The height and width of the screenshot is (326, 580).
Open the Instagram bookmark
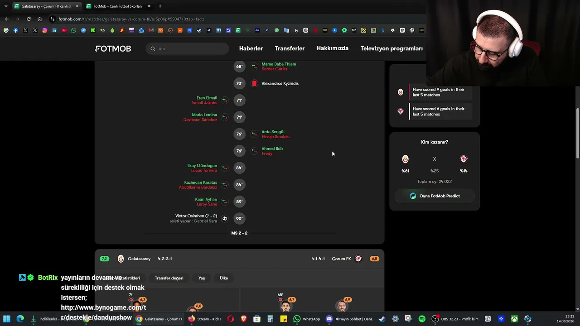point(44,30)
